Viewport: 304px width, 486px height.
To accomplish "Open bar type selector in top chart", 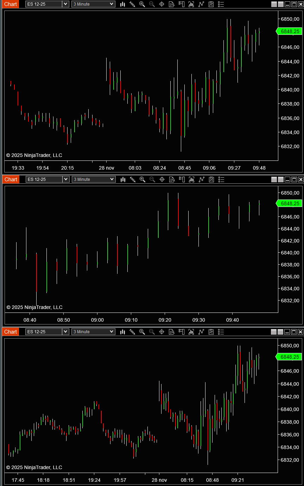I will [123, 4].
